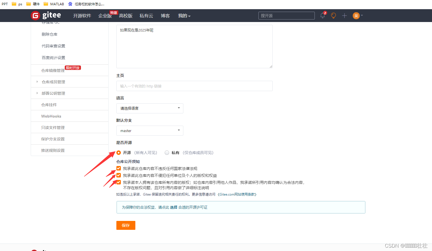This screenshot has height=251, width=432.
Task: Open the master default branch dropdown
Action: pyautogui.click(x=150, y=131)
